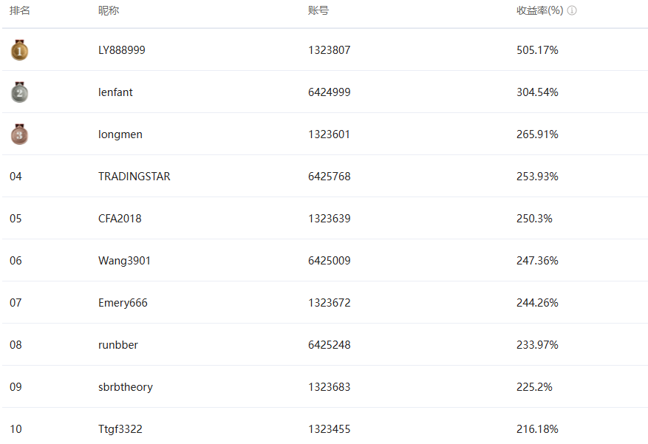Click the 账号 column header

pyautogui.click(x=318, y=10)
